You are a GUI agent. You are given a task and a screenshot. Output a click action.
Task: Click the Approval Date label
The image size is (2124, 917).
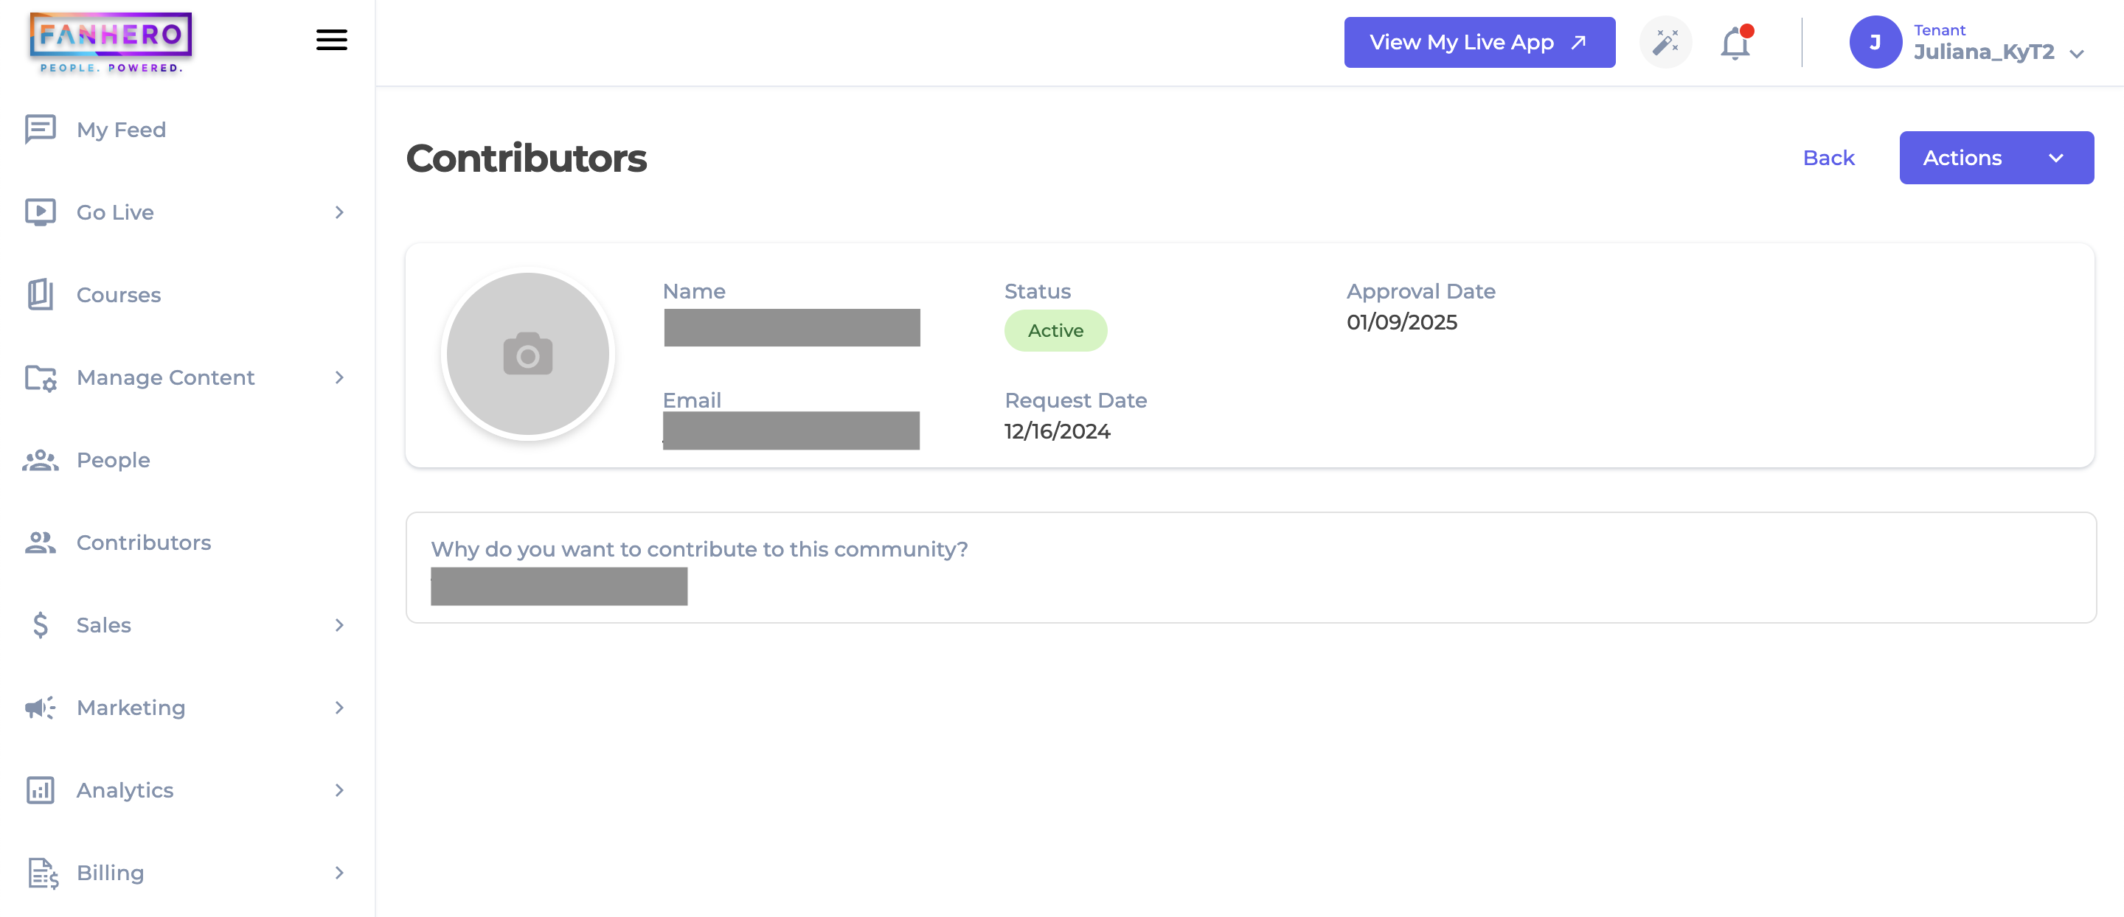coord(1420,291)
